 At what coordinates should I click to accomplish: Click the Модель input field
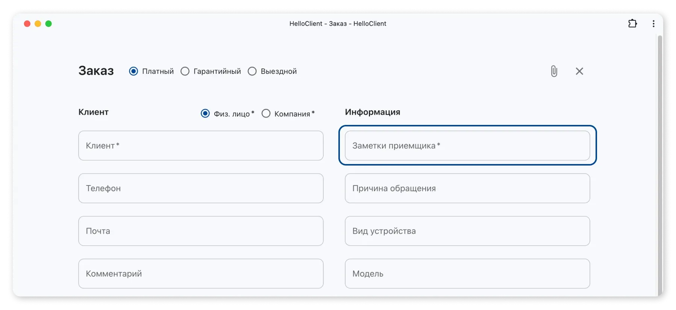(x=467, y=274)
